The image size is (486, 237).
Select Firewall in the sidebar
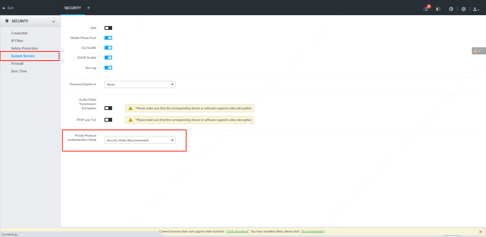17,63
